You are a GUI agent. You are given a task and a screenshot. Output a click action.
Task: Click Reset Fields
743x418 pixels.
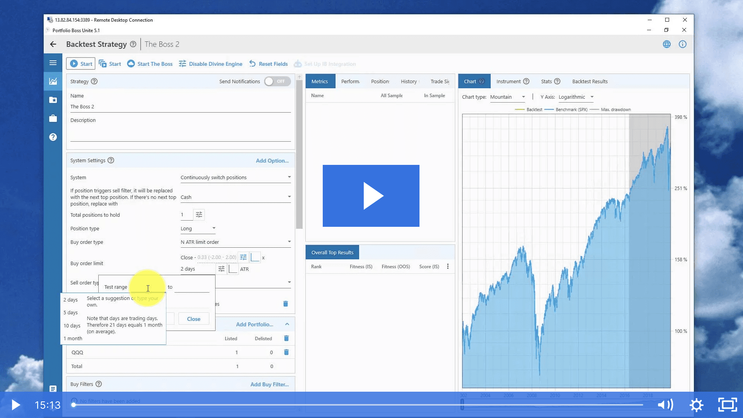coord(269,64)
